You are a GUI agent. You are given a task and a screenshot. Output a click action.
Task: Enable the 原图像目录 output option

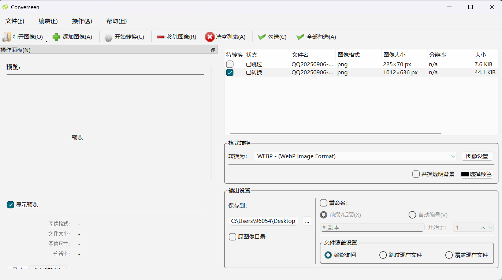233,236
